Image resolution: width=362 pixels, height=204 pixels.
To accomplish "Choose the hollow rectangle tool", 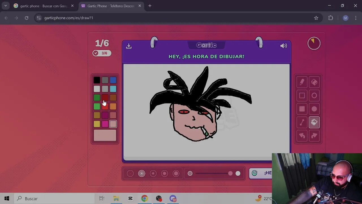I will [302, 95].
